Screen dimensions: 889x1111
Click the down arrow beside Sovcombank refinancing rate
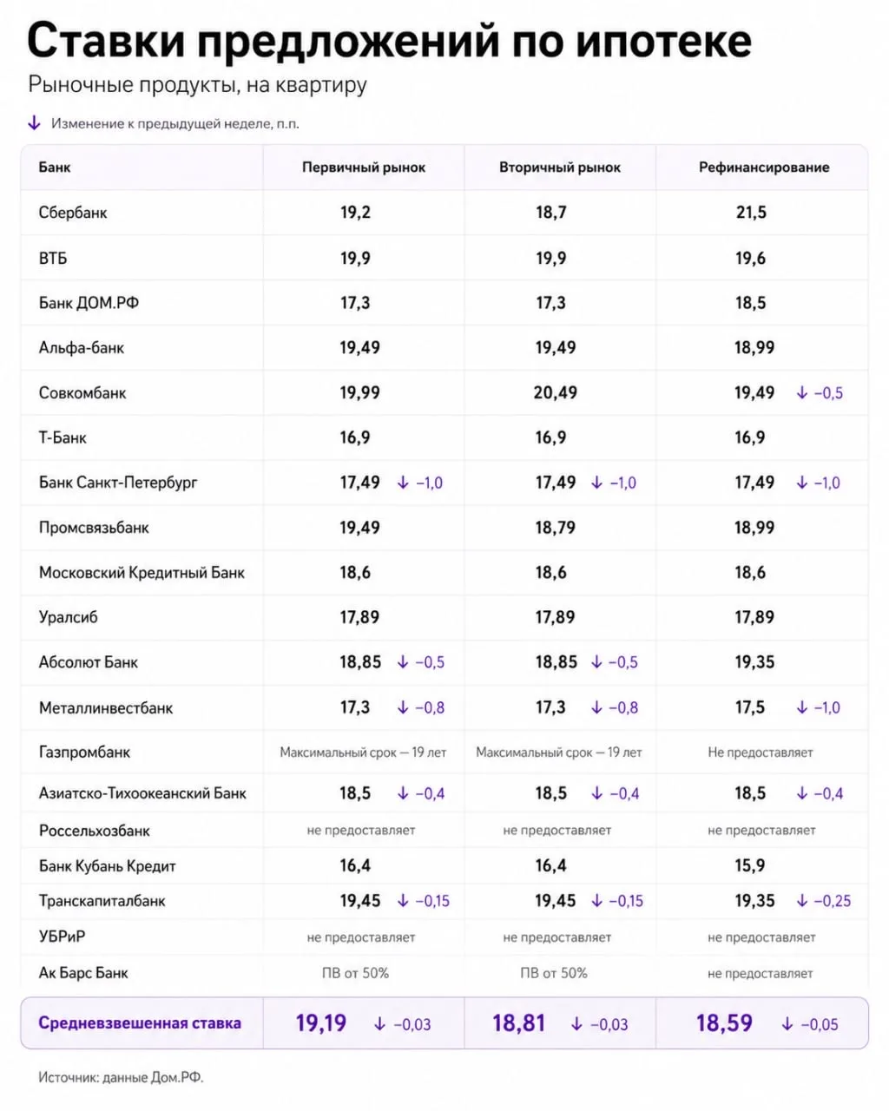pos(802,393)
